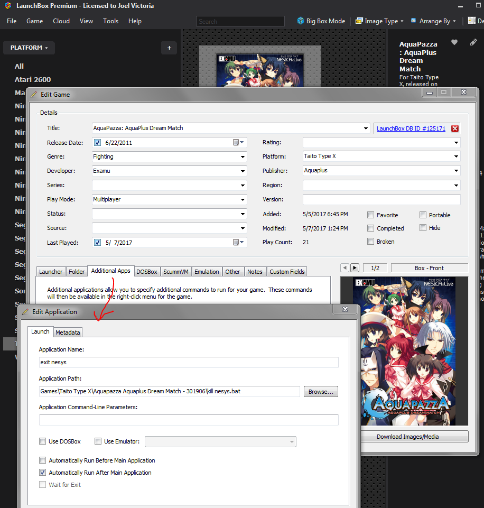The height and width of the screenshot is (508, 484).
Task: Expand the Series dropdown
Action: pyautogui.click(x=243, y=186)
